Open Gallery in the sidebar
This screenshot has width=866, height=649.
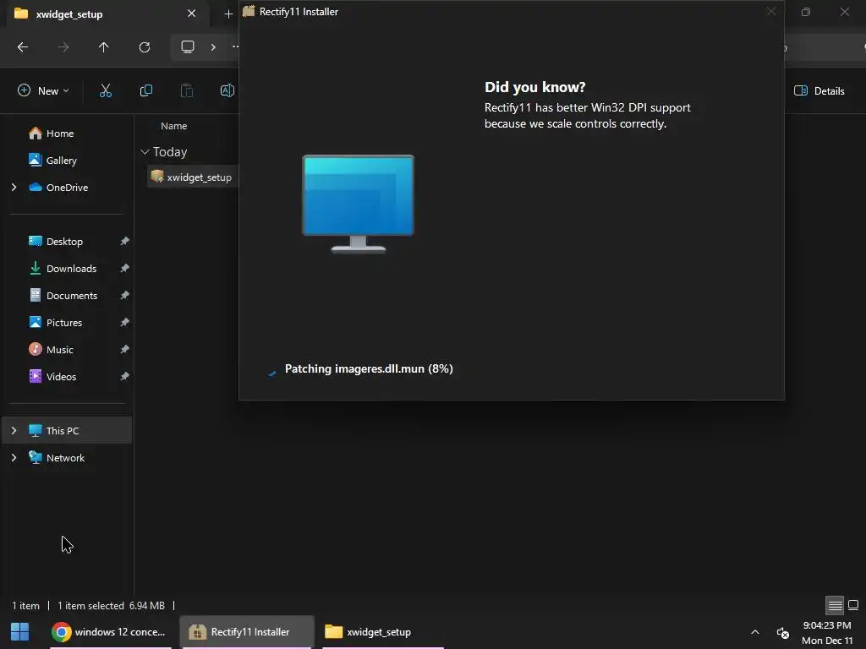52,161
